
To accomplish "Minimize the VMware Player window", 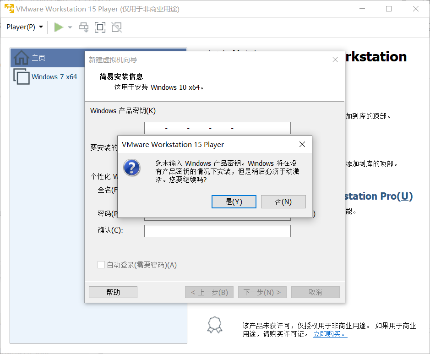I will [362, 9].
